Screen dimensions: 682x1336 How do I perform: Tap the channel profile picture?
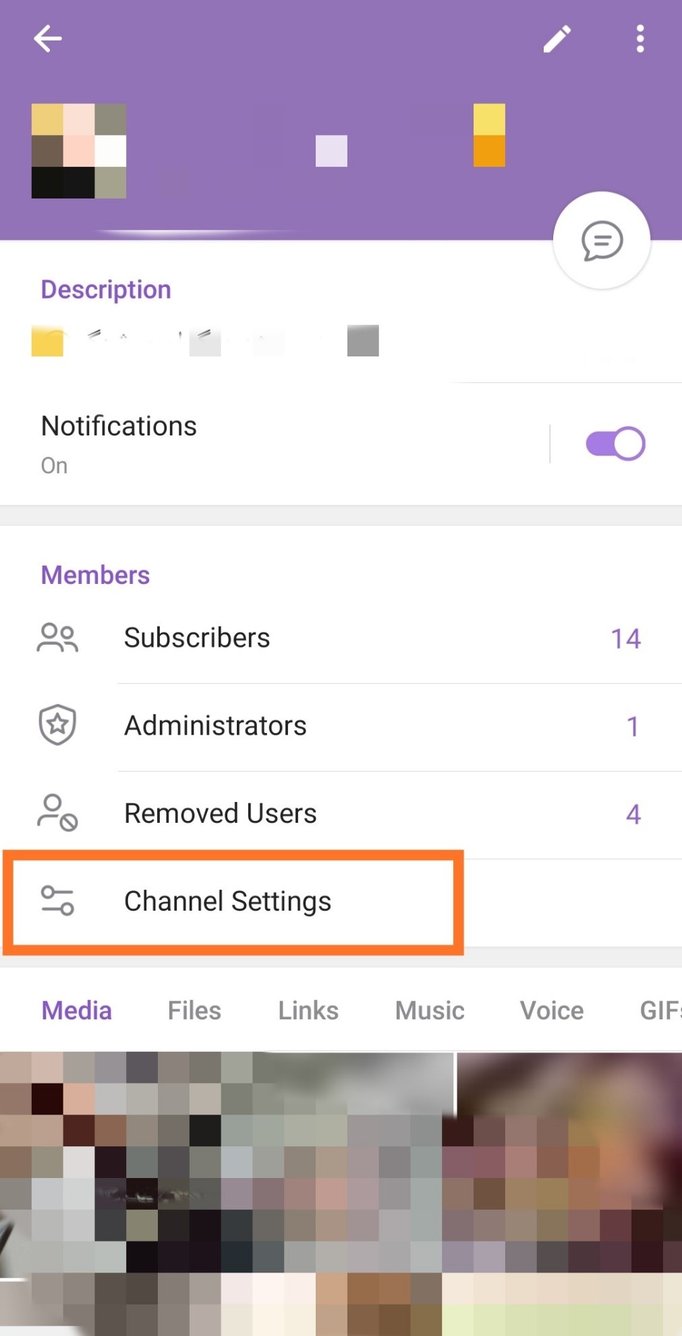(79, 151)
